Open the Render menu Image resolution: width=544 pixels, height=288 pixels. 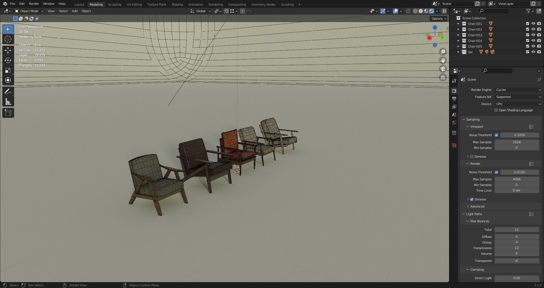click(34, 4)
